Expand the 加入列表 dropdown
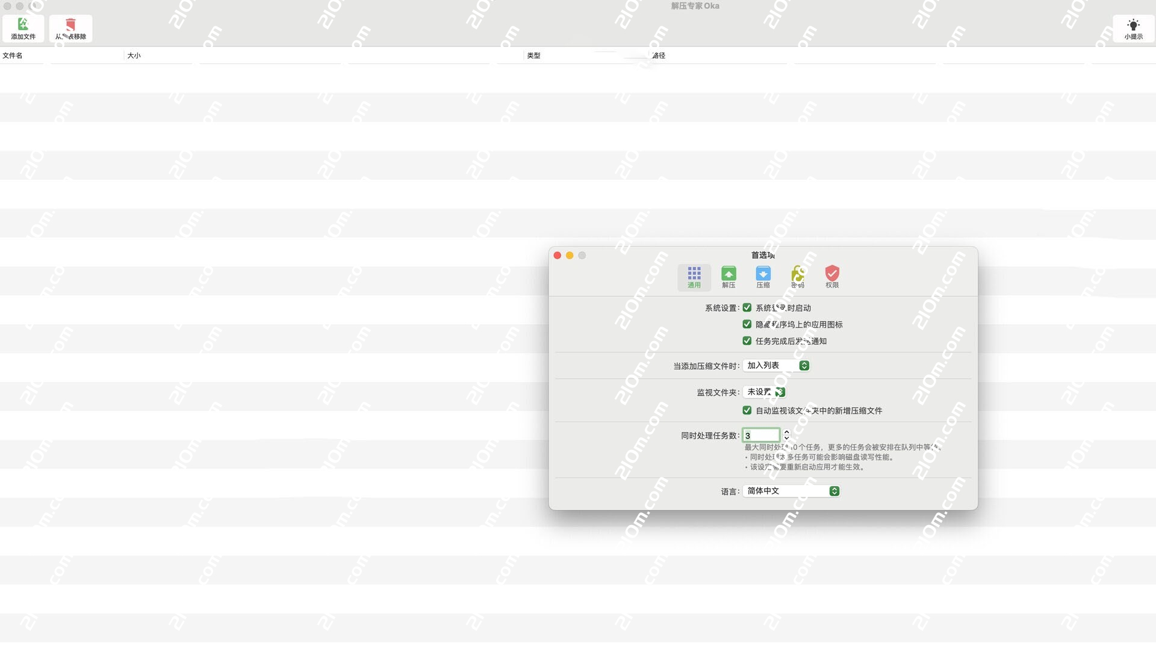The image size is (1156, 667). [777, 366]
